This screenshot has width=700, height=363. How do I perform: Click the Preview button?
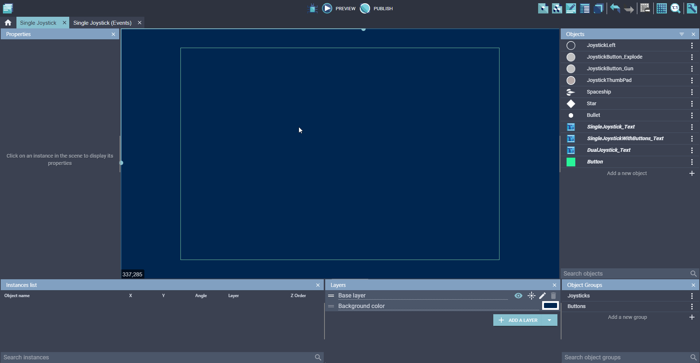click(x=339, y=8)
